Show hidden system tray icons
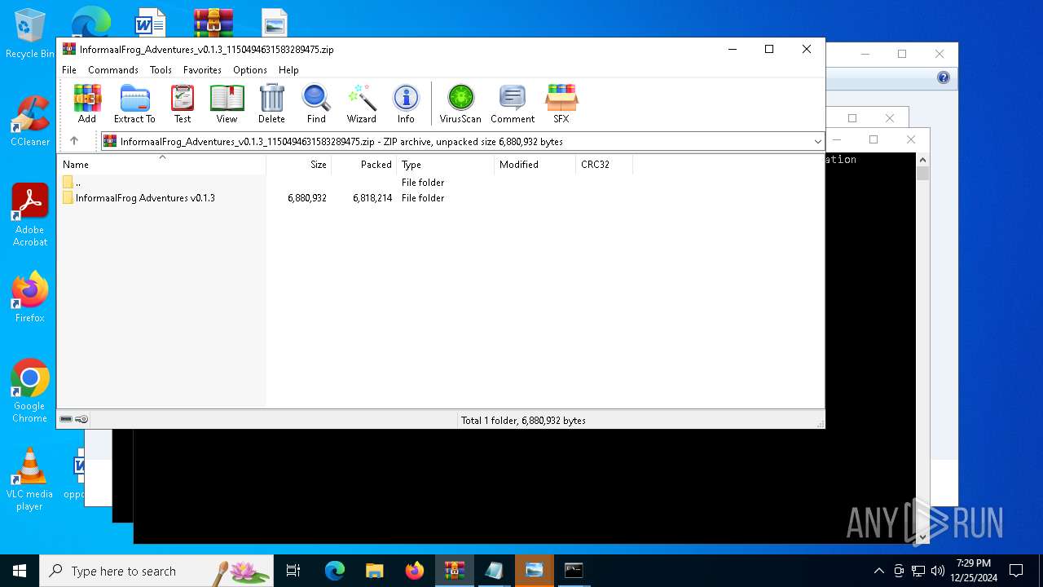 coord(878,571)
